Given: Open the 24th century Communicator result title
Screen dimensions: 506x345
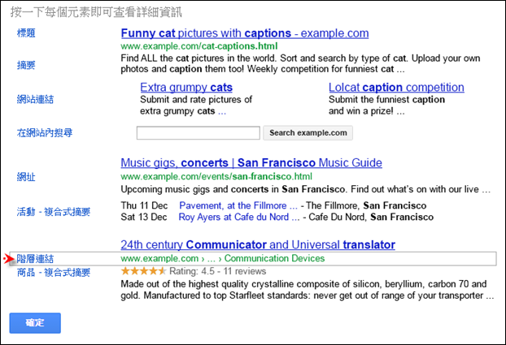Looking at the screenshot, I should (x=258, y=245).
